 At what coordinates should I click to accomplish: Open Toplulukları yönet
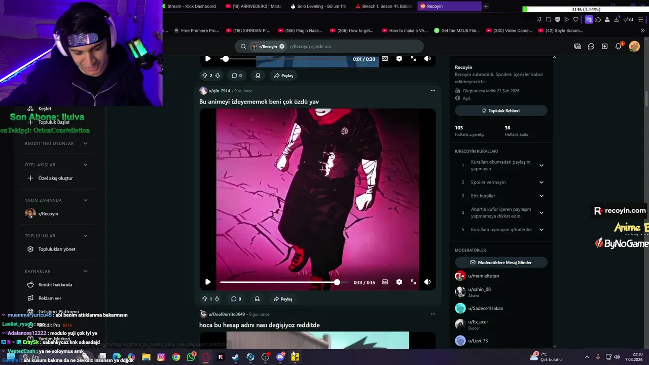coord(56,249)
